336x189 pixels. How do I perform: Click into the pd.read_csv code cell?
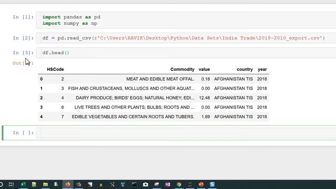click(186, 38)
